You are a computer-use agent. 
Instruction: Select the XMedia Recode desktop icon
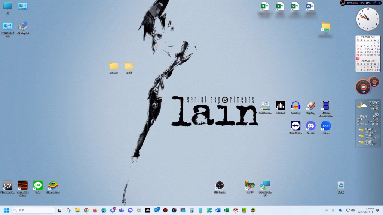pos(326,109)
